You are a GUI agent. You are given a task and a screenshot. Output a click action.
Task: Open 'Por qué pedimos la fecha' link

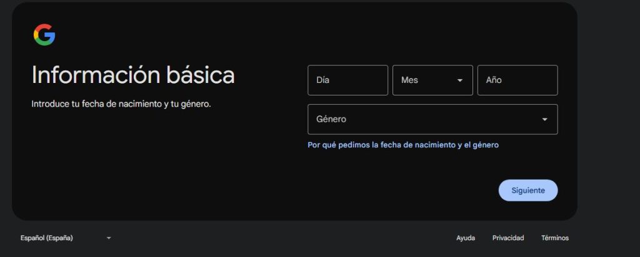403,145
